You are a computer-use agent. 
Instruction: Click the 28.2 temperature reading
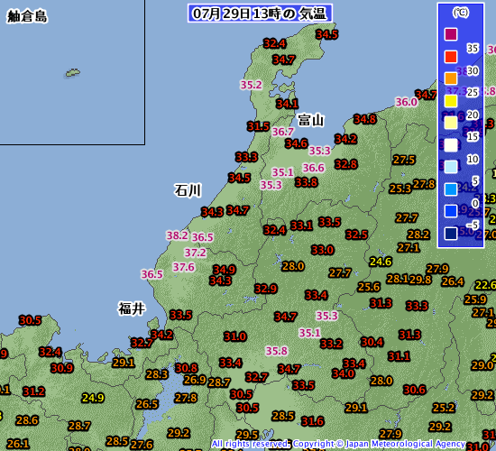(x=418, y=235)
